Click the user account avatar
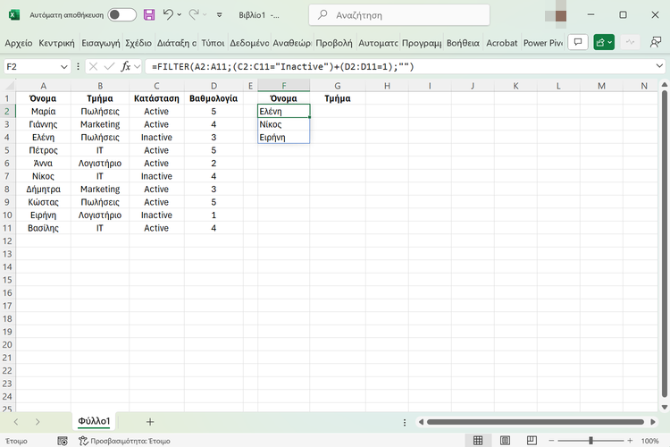670x447 pixels. [556, 16]
